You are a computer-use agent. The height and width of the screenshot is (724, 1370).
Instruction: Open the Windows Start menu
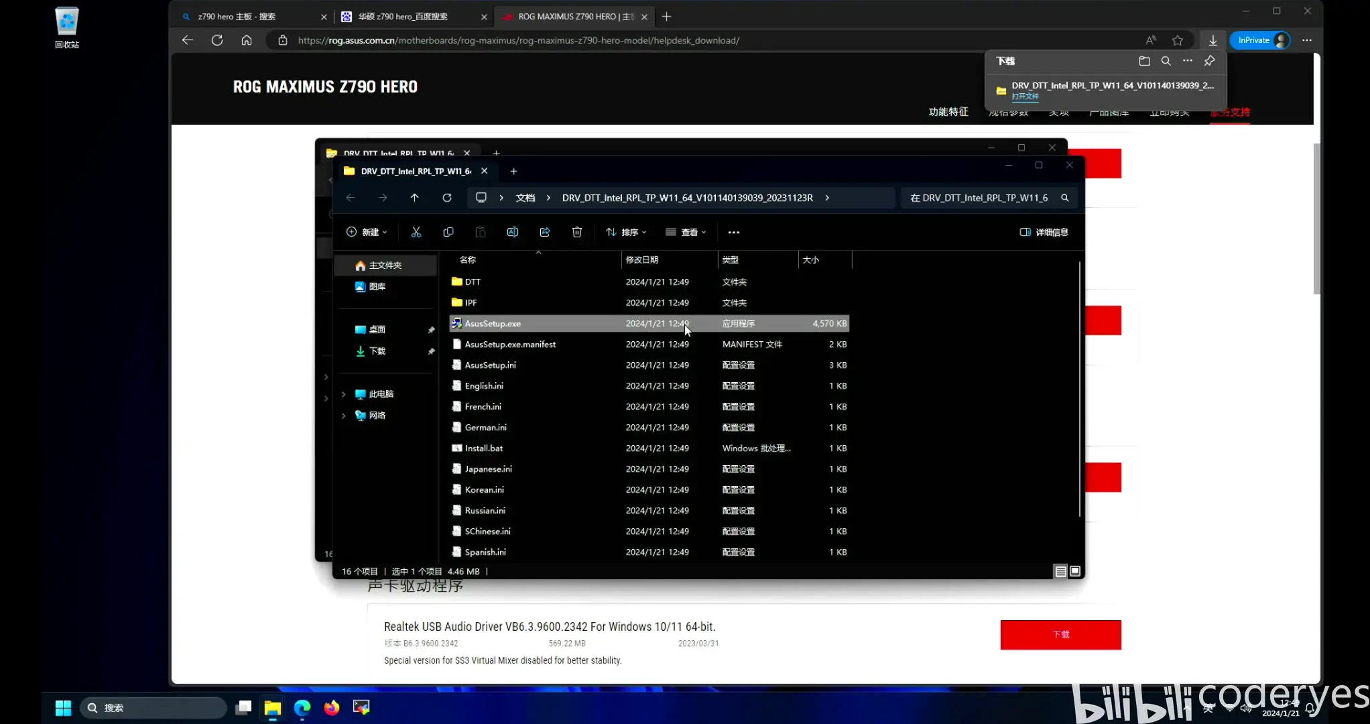pyautogui.click(x=63, y=708)
